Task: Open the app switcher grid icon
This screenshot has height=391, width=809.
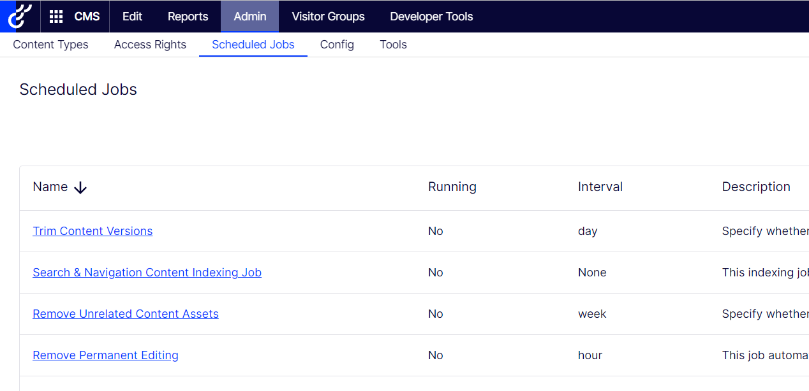Action: (56, 17)
